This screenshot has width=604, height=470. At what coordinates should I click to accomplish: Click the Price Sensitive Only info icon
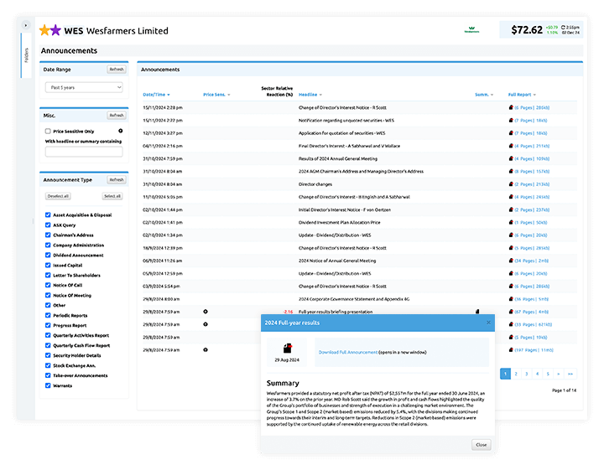[x=121, y=132]
